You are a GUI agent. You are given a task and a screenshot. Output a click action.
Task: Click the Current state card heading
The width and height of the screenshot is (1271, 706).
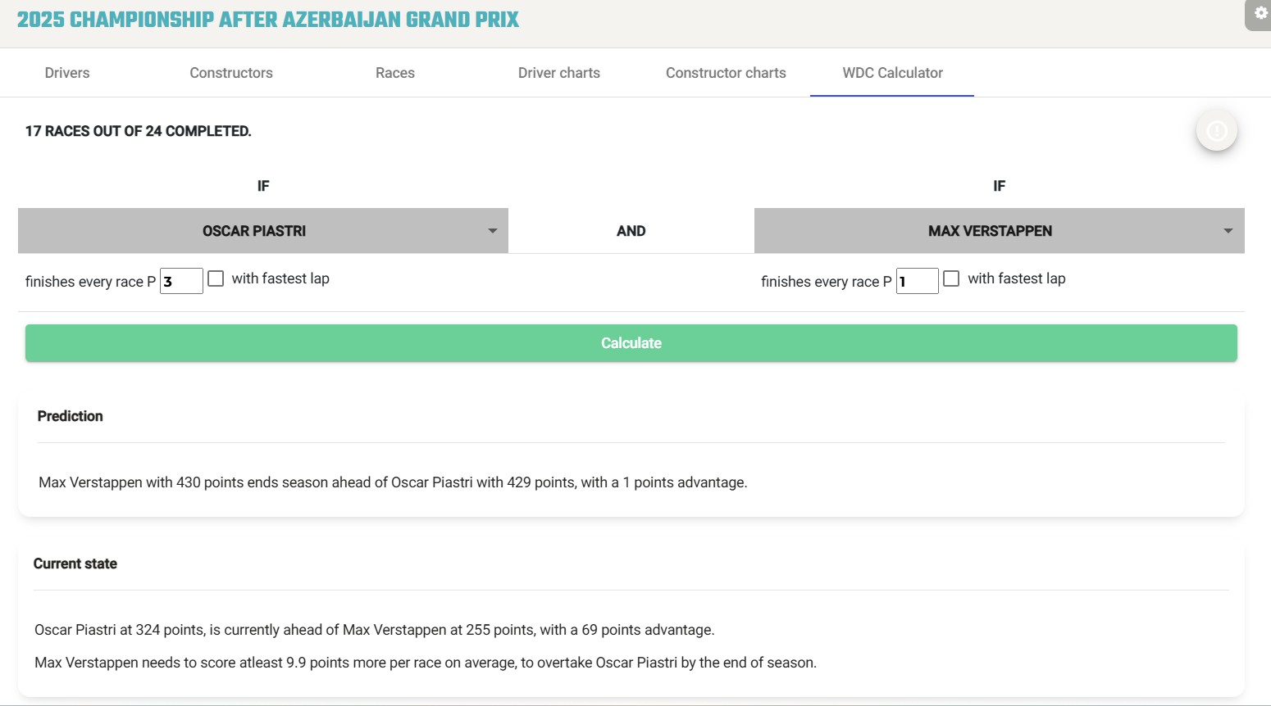pos(75,563)
